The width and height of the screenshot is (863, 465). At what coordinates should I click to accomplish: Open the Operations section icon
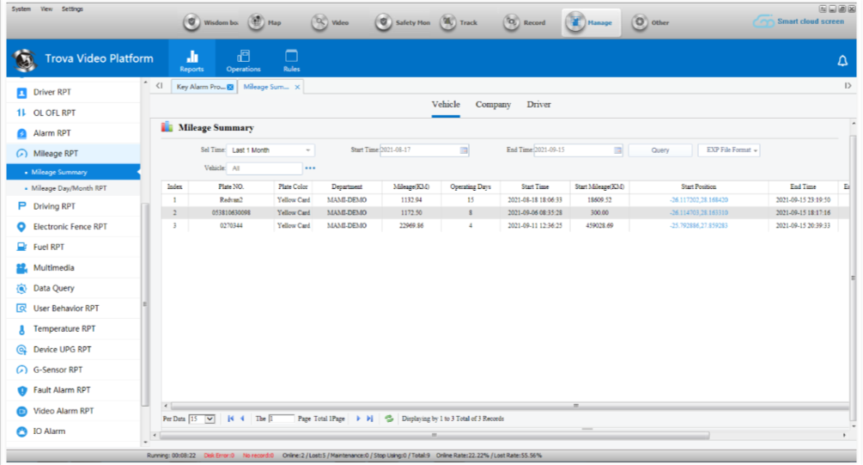coord(243,58)
